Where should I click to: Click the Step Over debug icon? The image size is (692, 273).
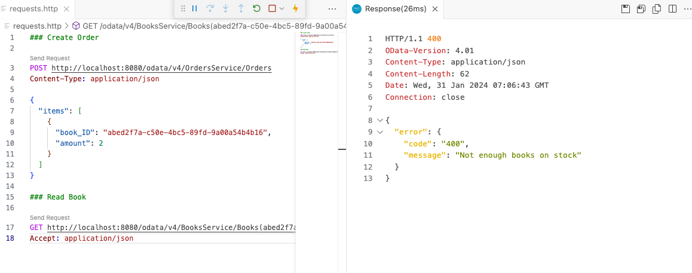tap(210, 8)
